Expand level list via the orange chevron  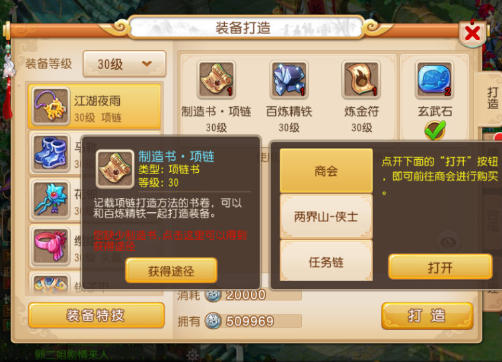147,64
